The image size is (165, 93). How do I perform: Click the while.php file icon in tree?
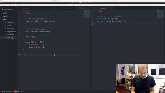(x=5, y=38)
